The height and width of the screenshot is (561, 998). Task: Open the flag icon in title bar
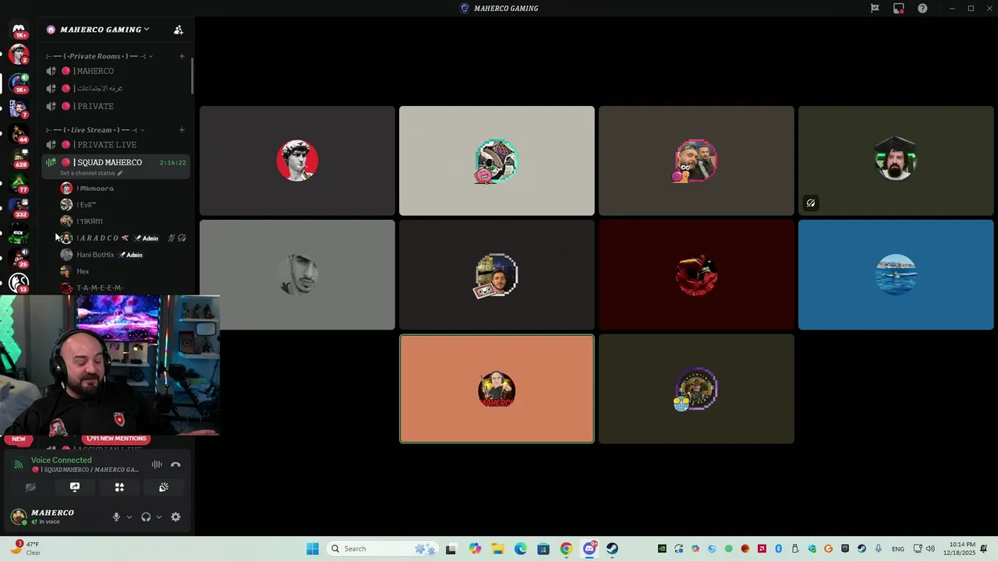(x=875, y=9)
